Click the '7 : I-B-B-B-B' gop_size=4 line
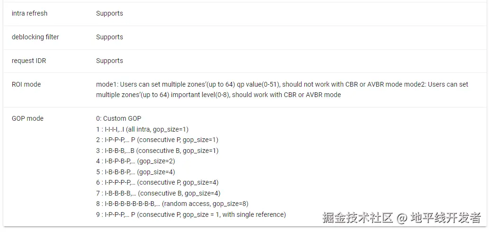This screenshot has width=489, height=232. point(158,193)
